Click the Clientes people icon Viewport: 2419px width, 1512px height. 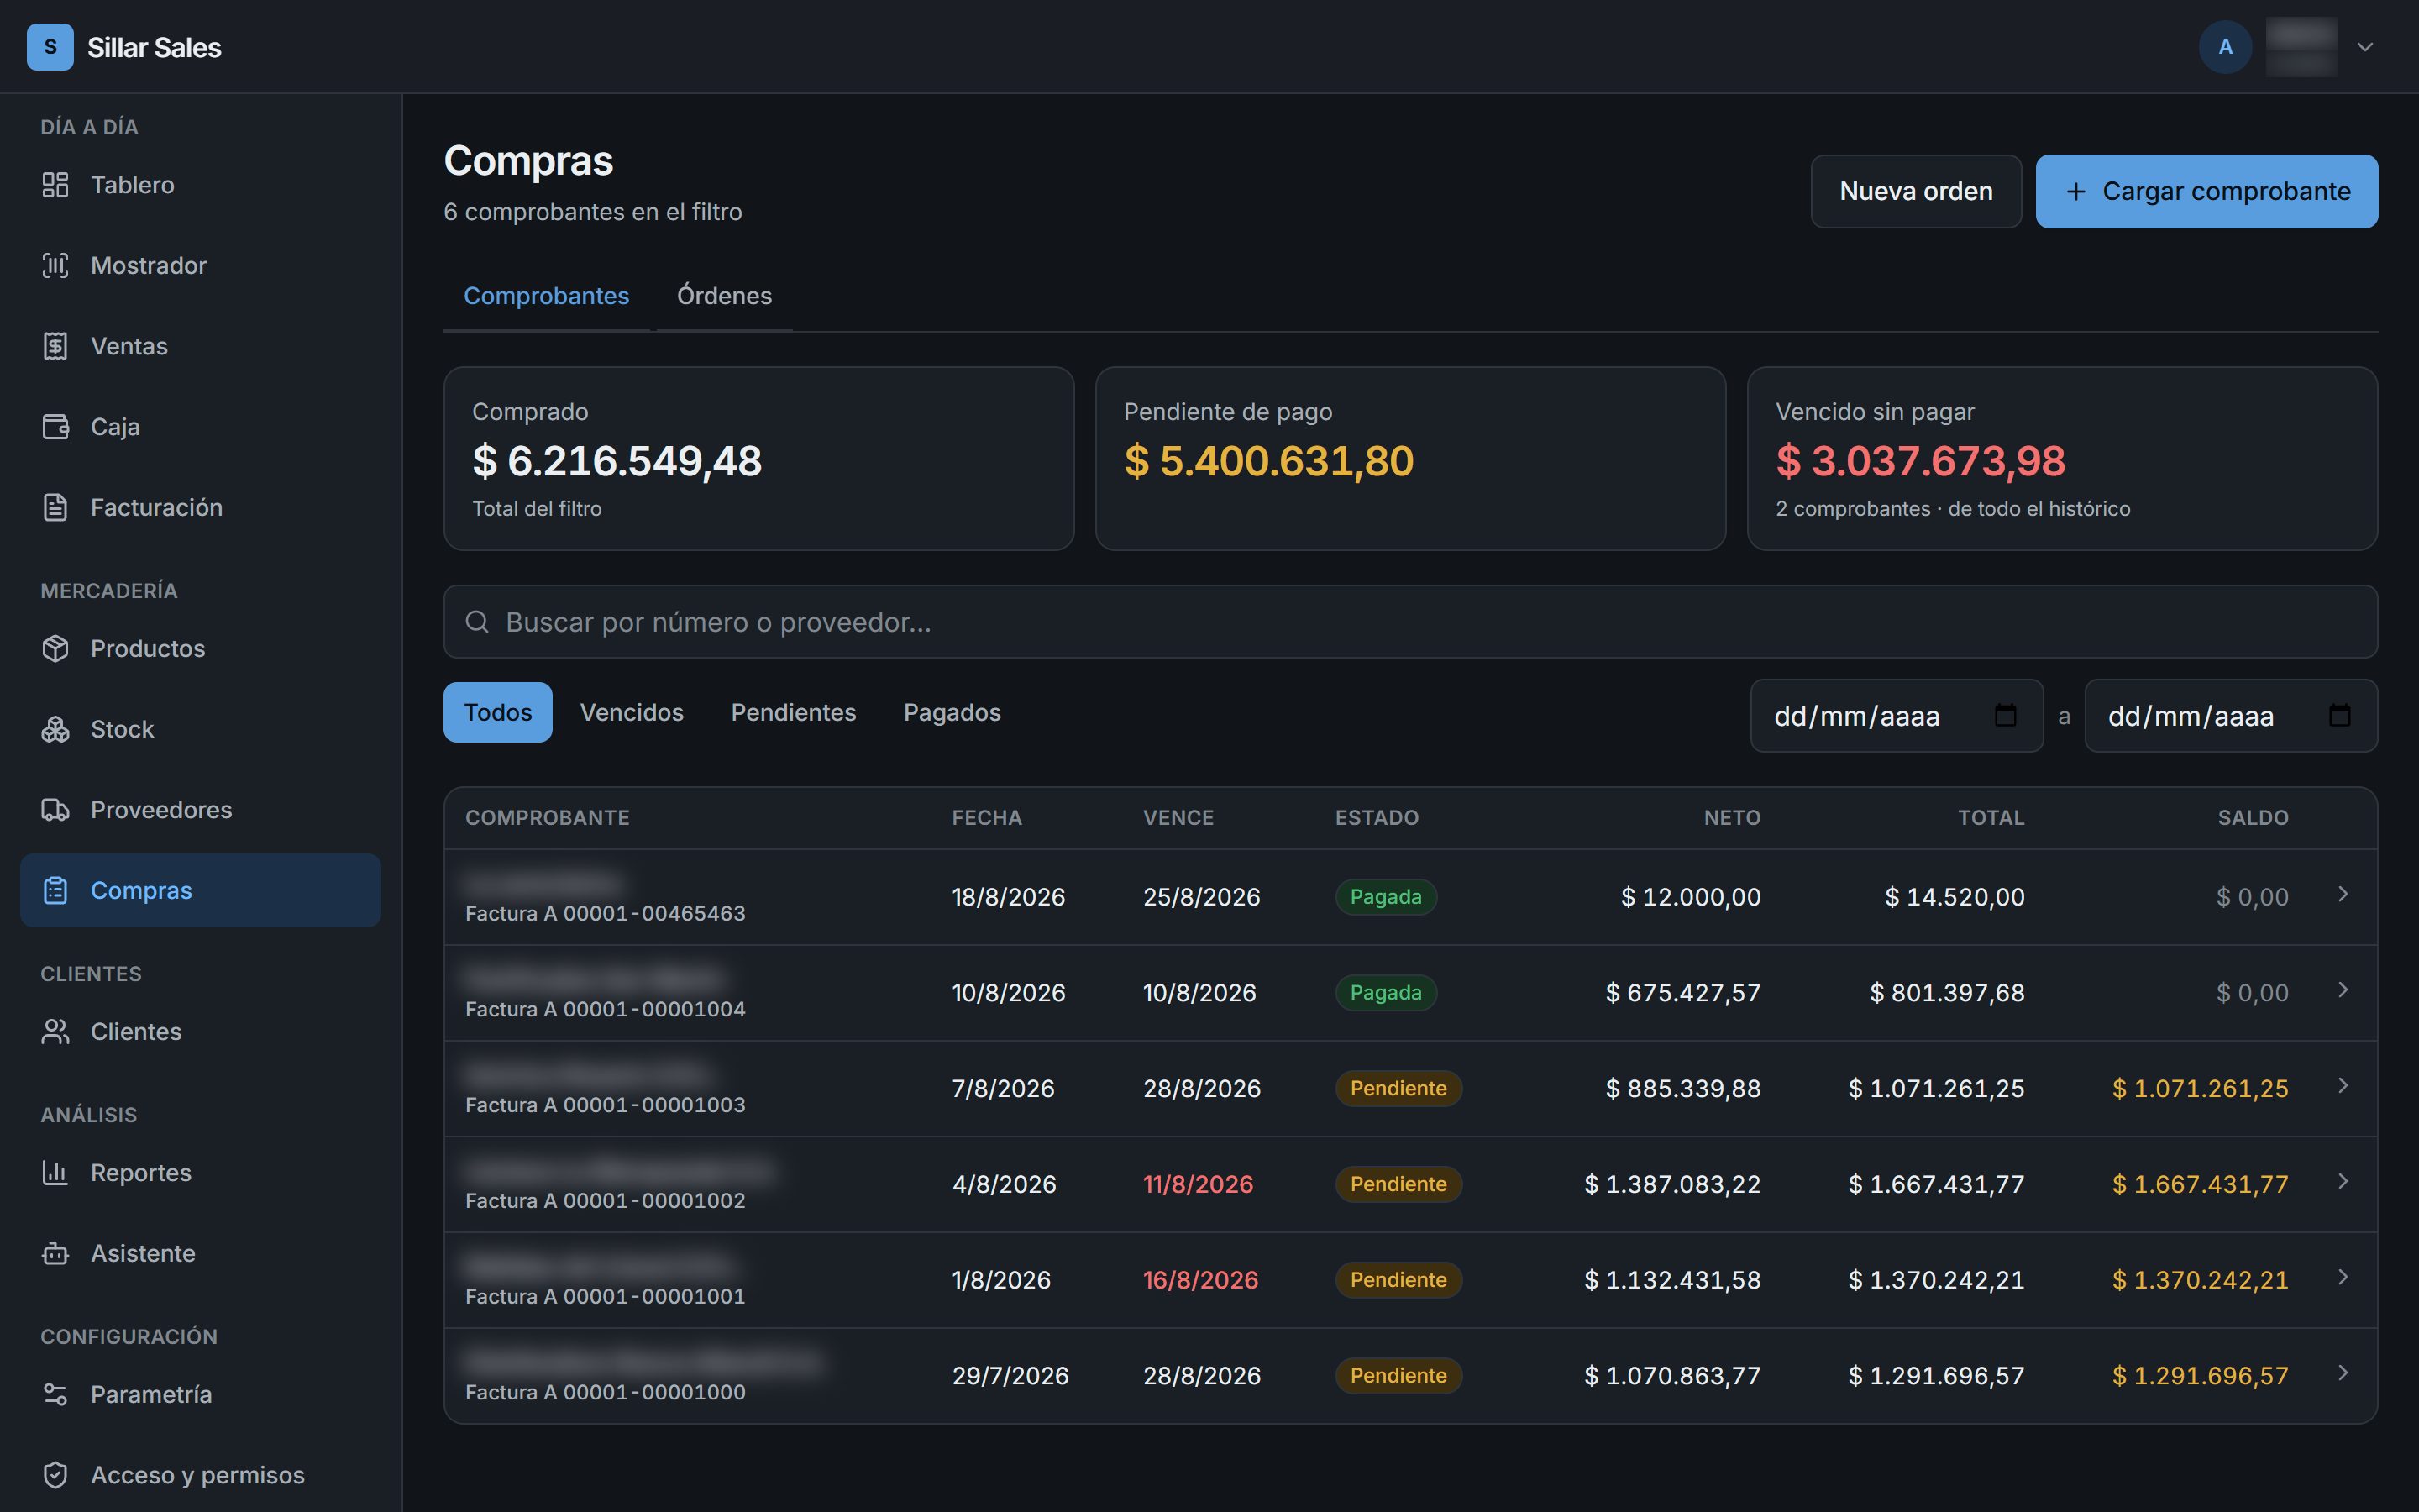point(55,1031)
